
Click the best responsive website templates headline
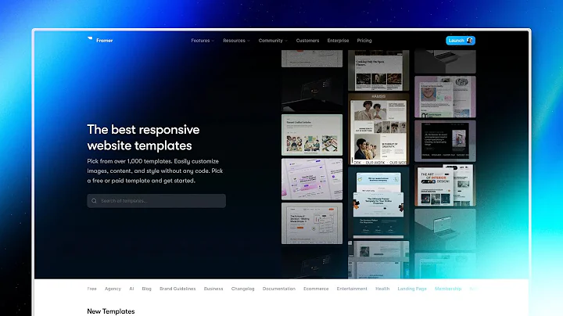click(x=143, y=138)
